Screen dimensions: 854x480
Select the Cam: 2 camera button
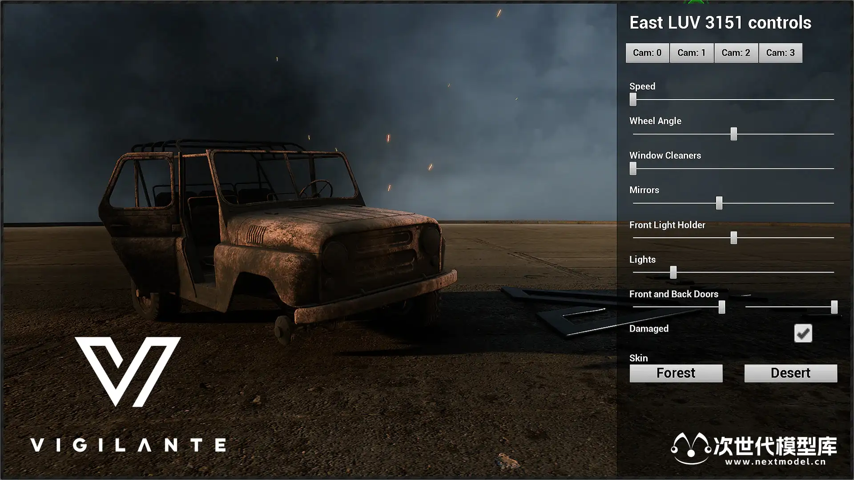(x=736, y=53)
